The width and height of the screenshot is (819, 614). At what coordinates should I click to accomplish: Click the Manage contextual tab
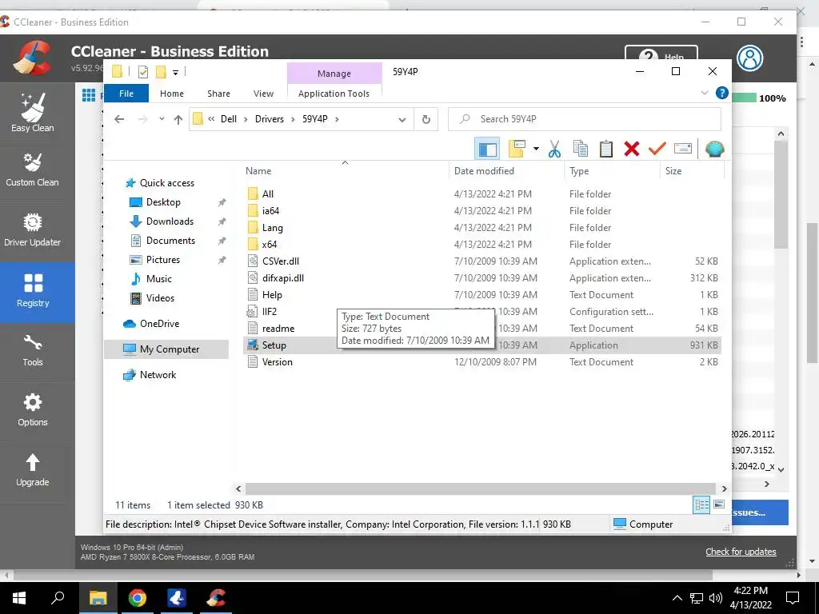(x=334, y=74)
